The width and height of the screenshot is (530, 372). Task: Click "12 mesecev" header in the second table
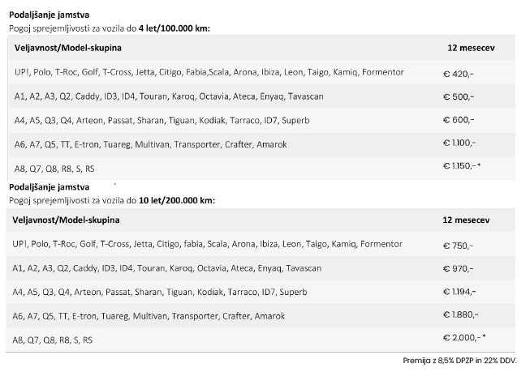466,220
